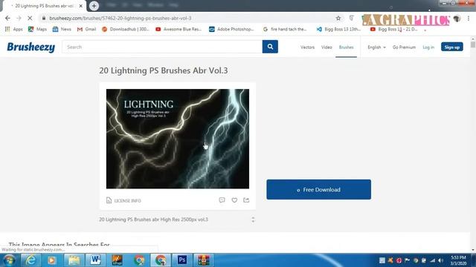Open the Chrome menu (three dots)
Image resolution: width=476 pixels, height=267 pixels.
pos(469,18)
